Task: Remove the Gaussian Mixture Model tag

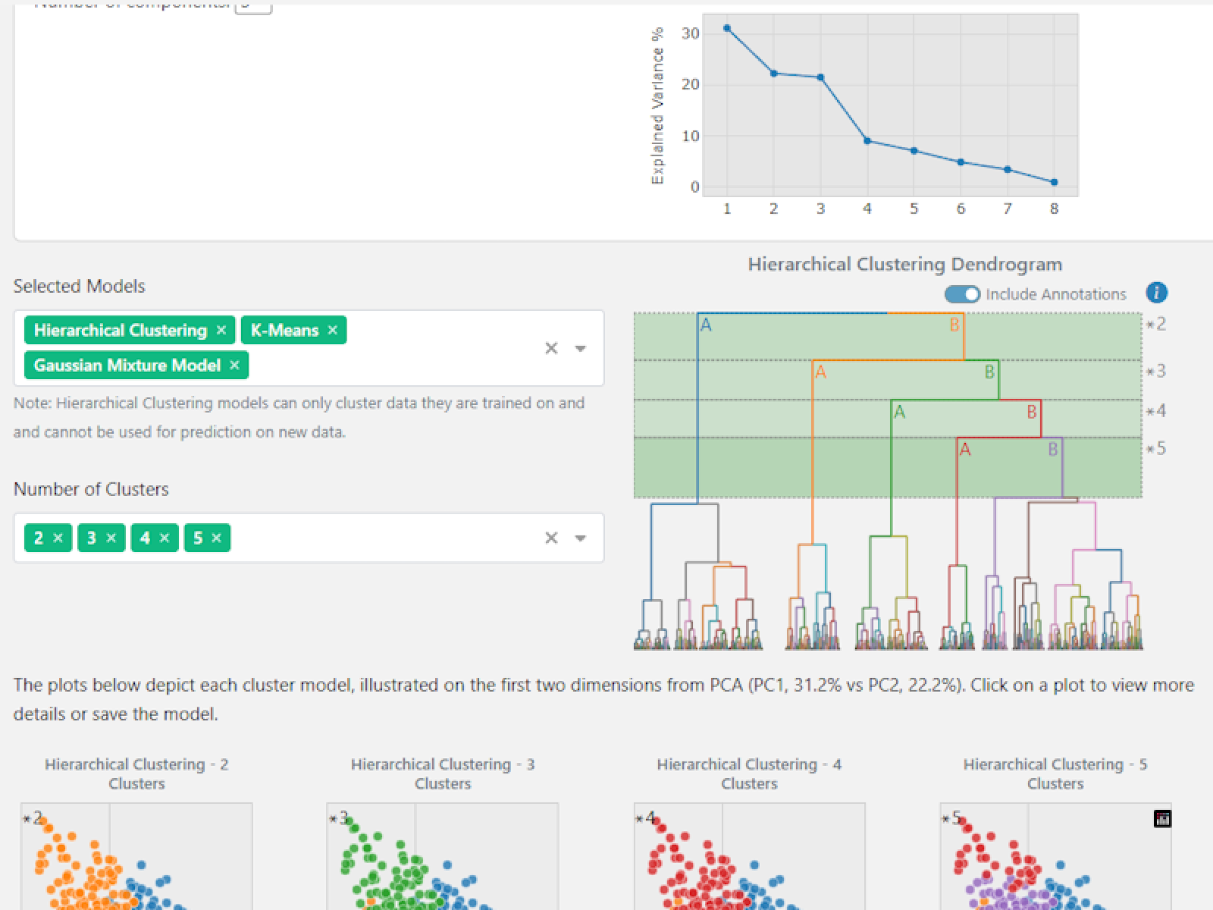Action: click(x=234, y=366)
